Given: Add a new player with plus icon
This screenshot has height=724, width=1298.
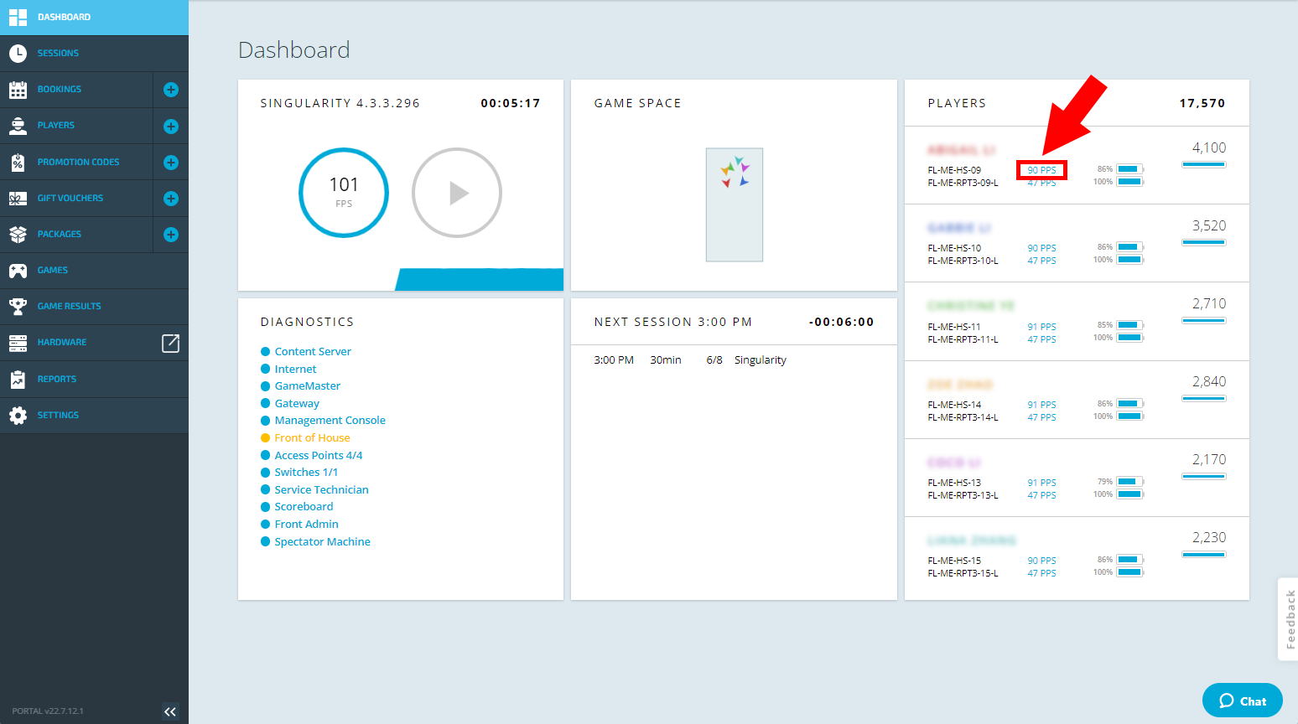Looking at the screenshot, I should 171,127.
